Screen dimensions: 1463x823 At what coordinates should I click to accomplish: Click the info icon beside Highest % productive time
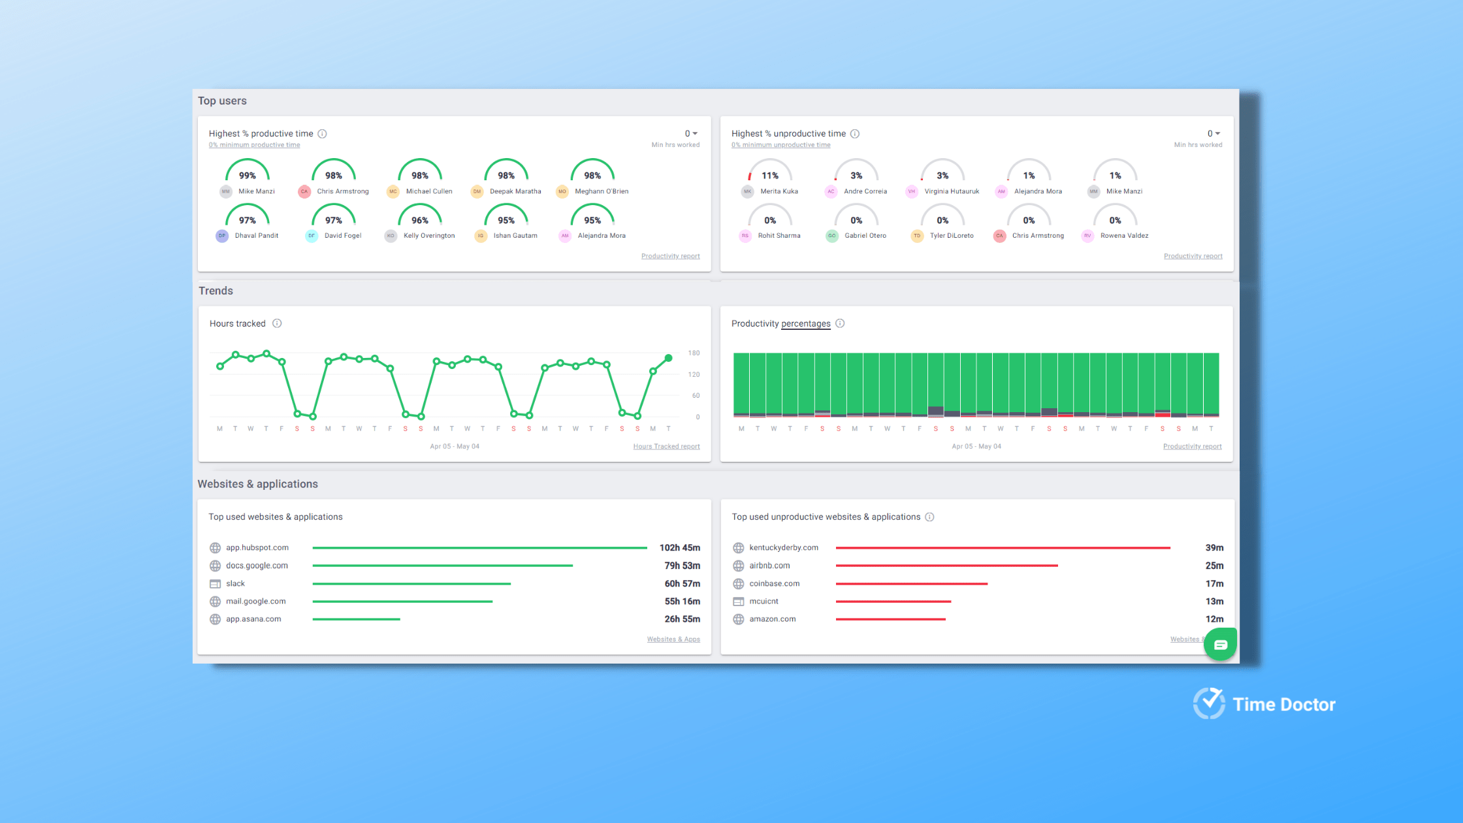pyautogui.click(x=322, y=133)
